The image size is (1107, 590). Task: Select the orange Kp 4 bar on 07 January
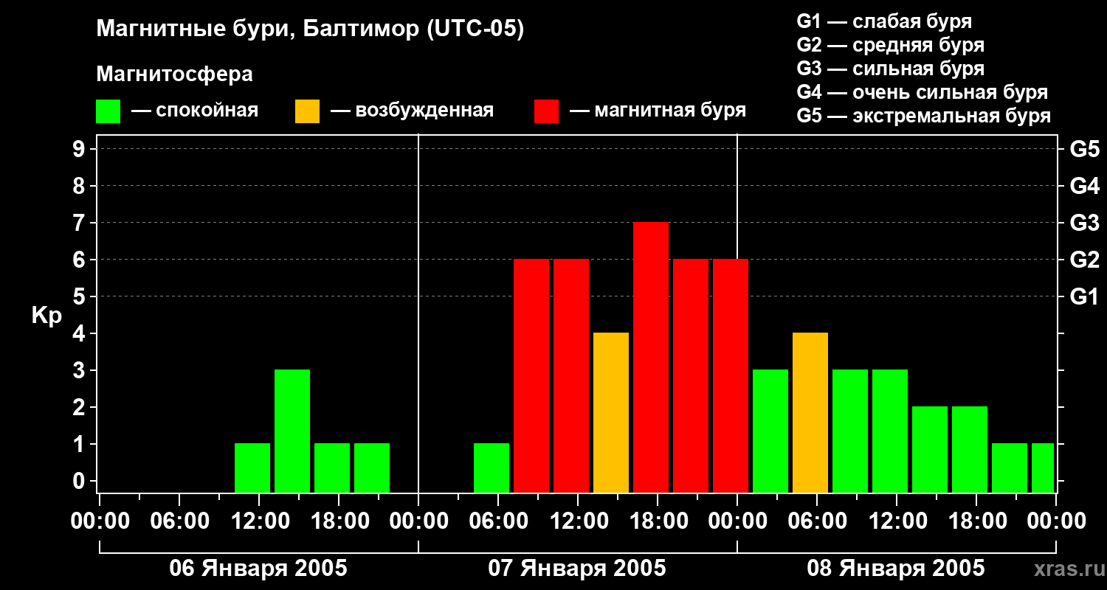(x=611, y=412)
